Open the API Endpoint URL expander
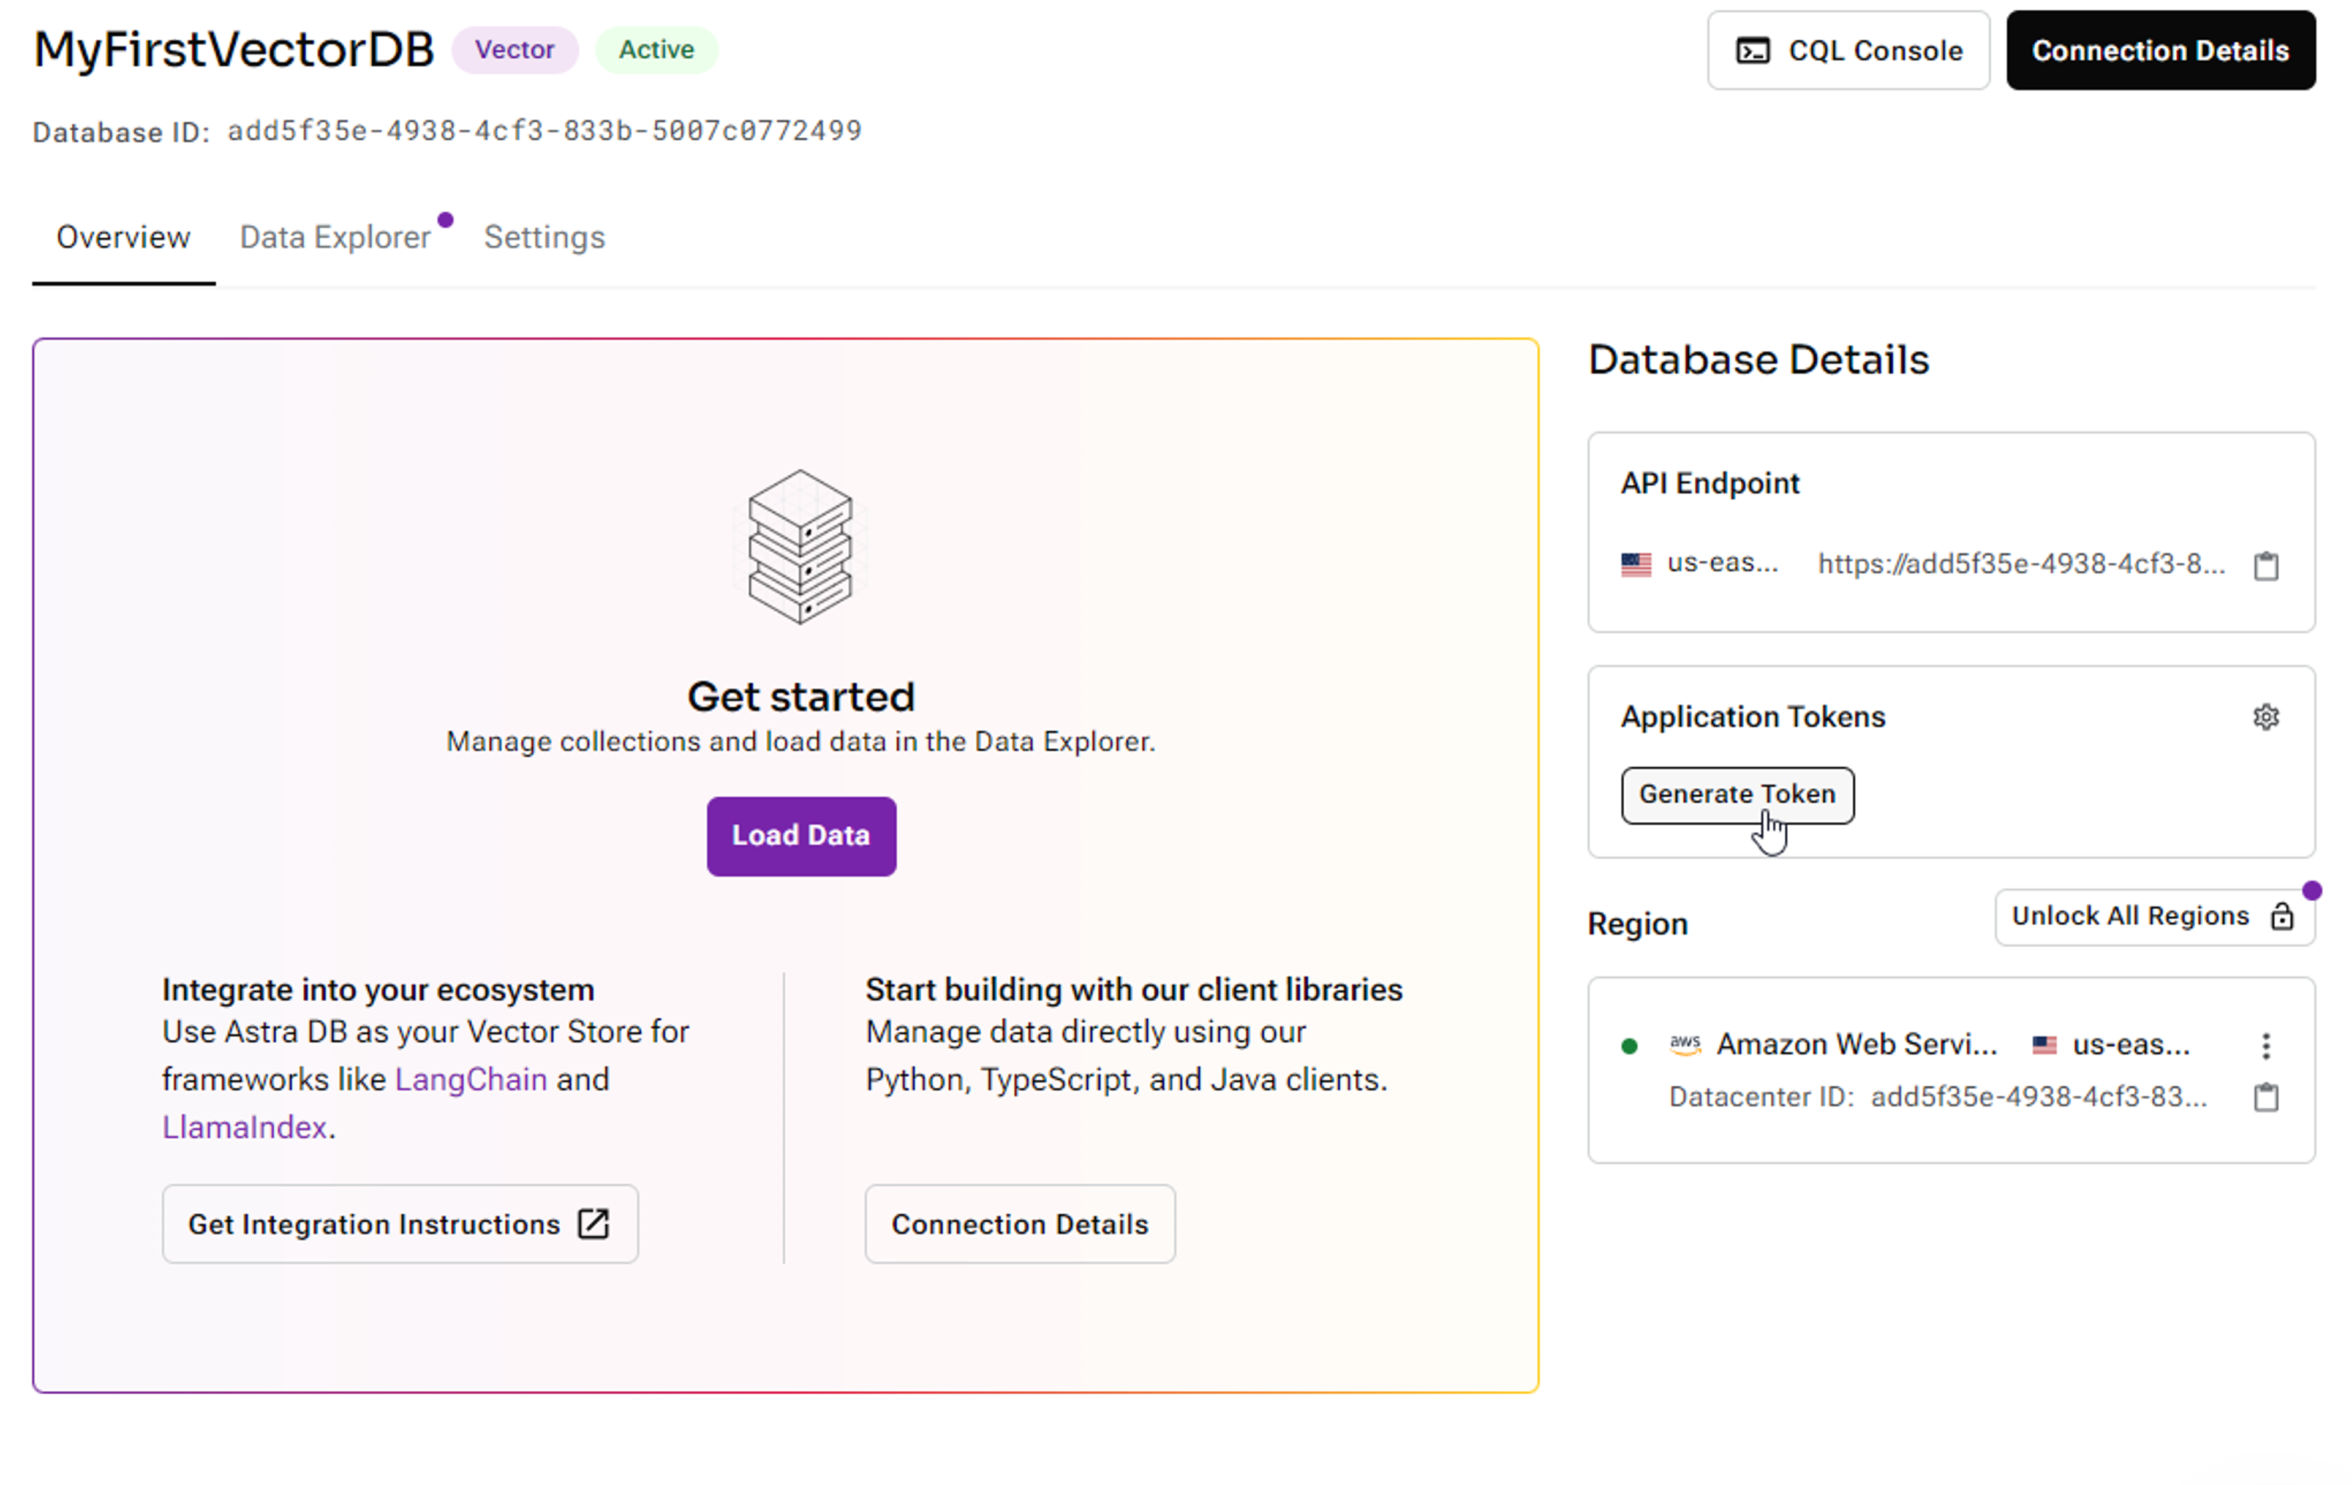Screen dimensions: 2352x1485 pos(2018,563)
